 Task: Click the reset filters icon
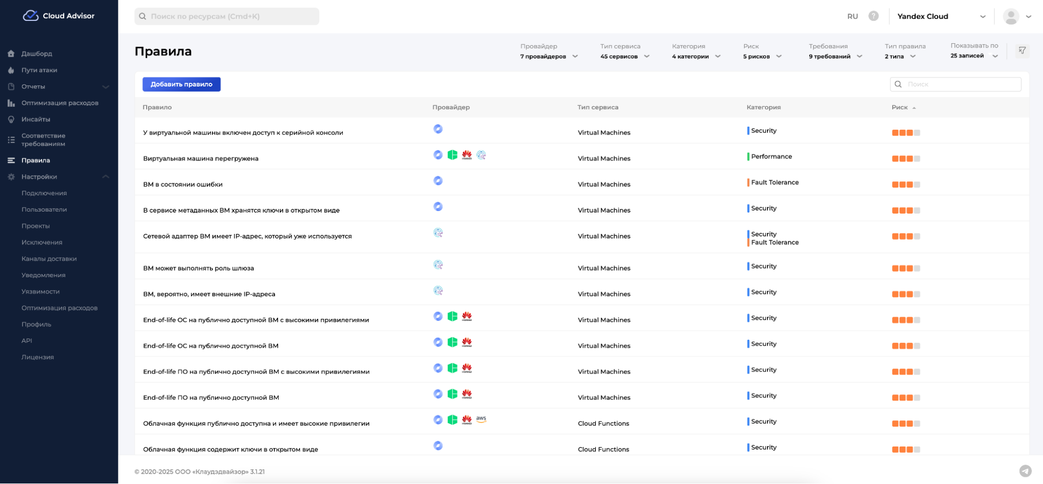coord(1022,51)
